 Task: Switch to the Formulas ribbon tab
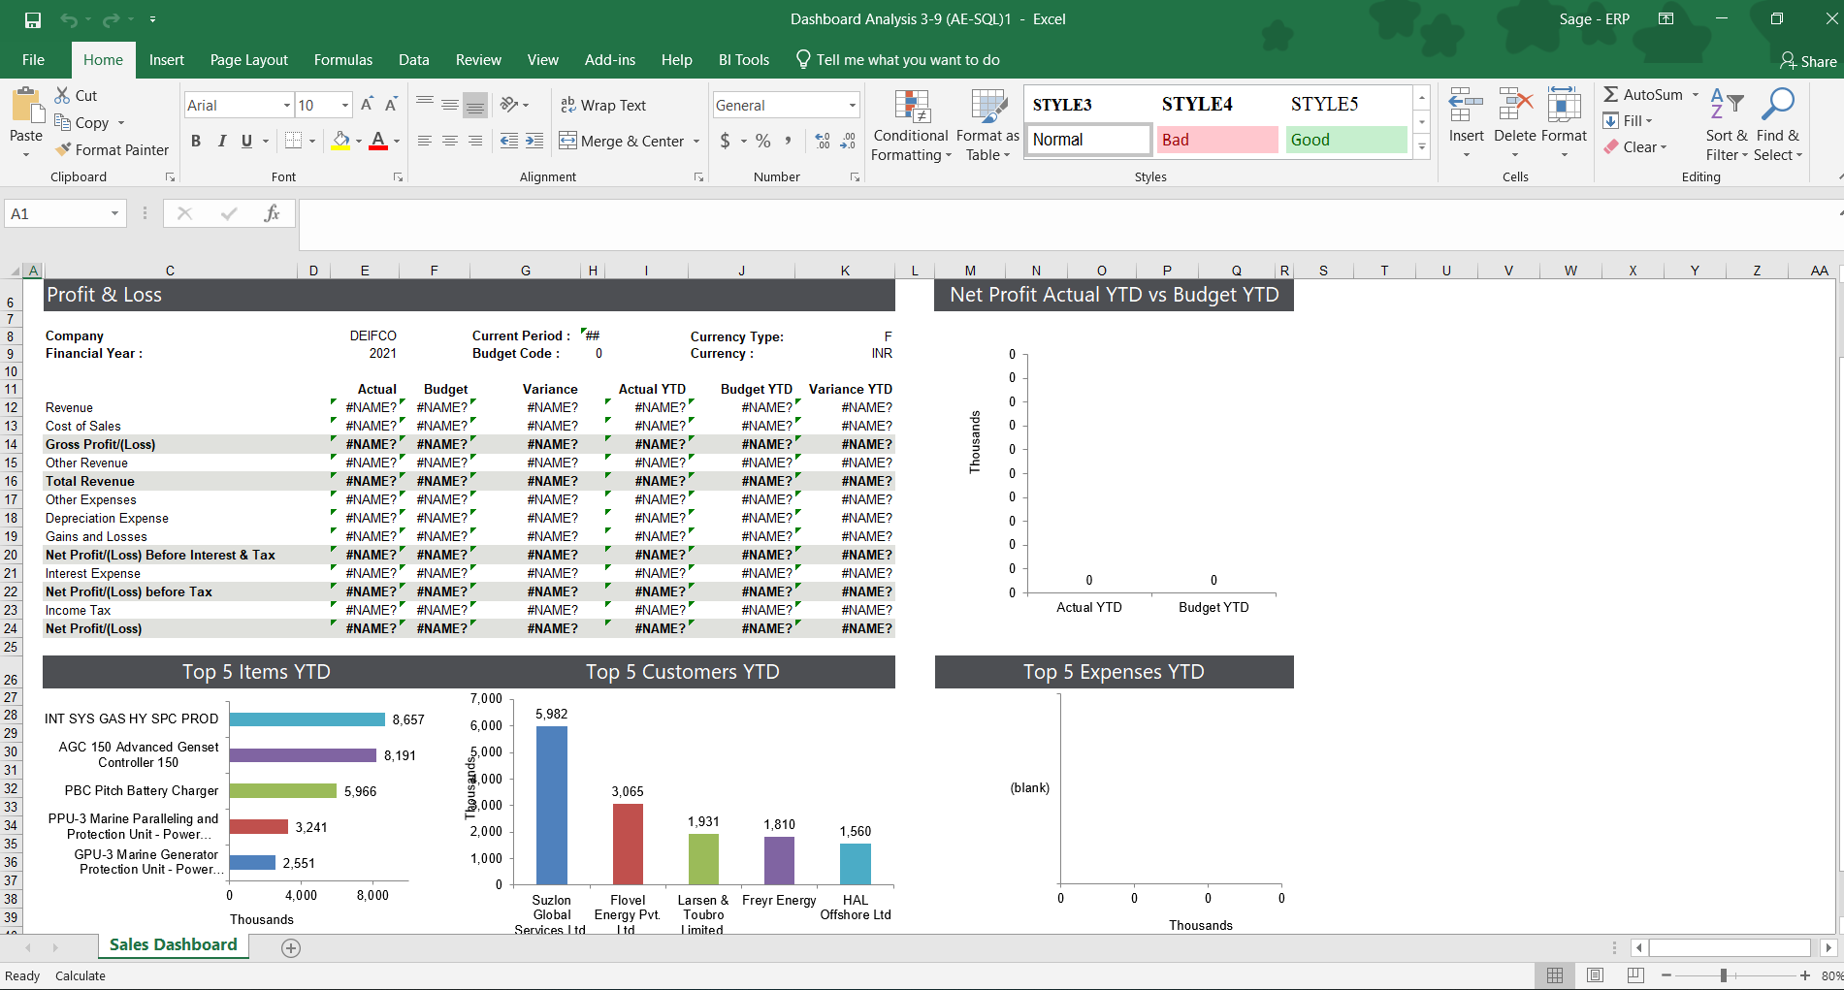[342, 60]
